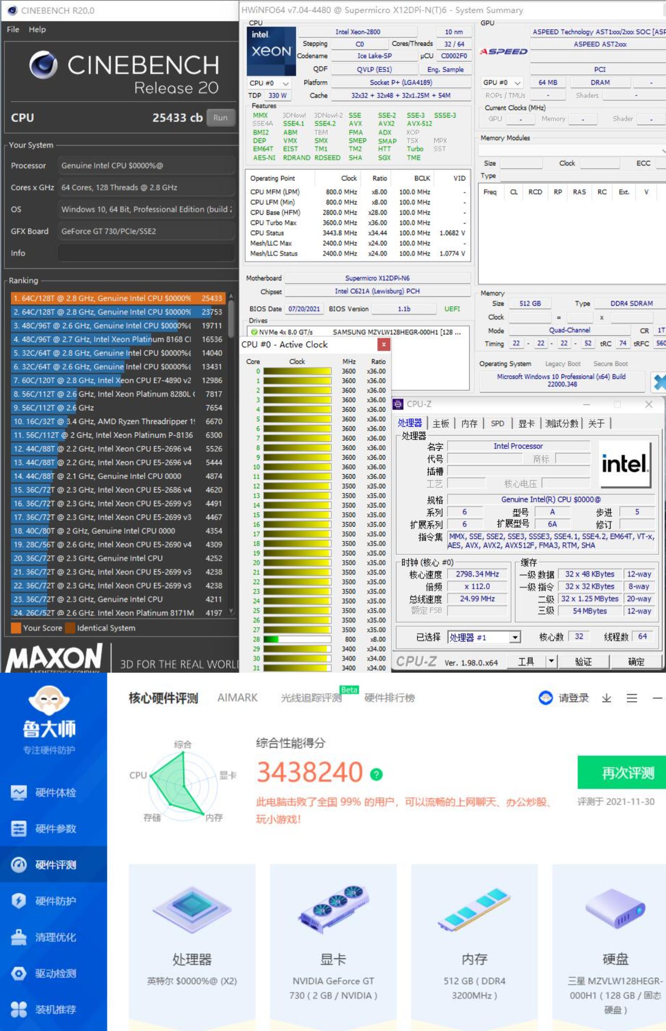Image resolution: width=666 pixels, height=1031 pixels.
Task: Switch to the 显卡 tab in CPU-Z
Action: coord(527,424)
